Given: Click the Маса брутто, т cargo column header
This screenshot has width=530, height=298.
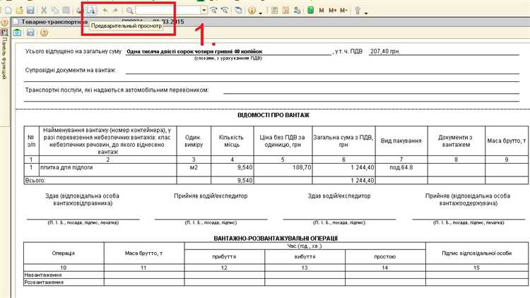Looking at the screenshot, I should (507, 141).
